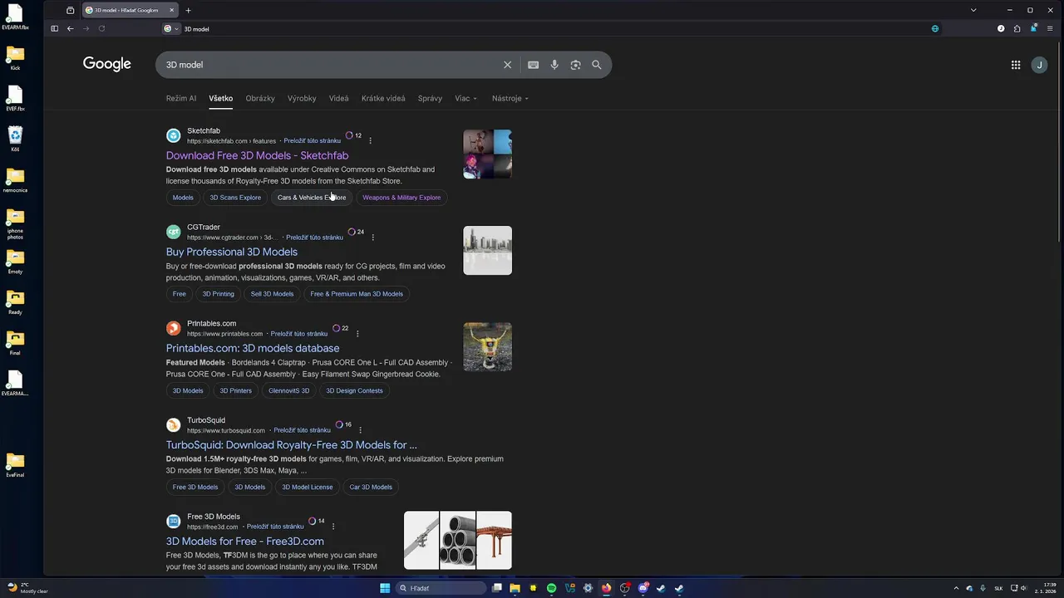
Task: Open Download Free 3D Models - Sketchfab link
Action: point(257,155)
